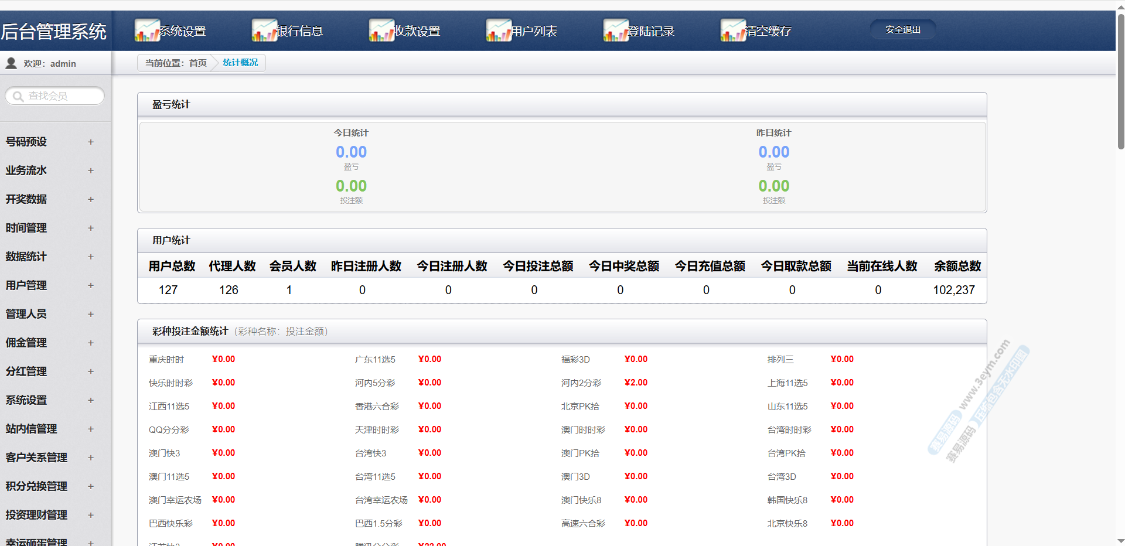Open the 用户列表 top menu text
Viewport: 1125px width, 546px height.
pyautogui.click(x=534, y=31)
